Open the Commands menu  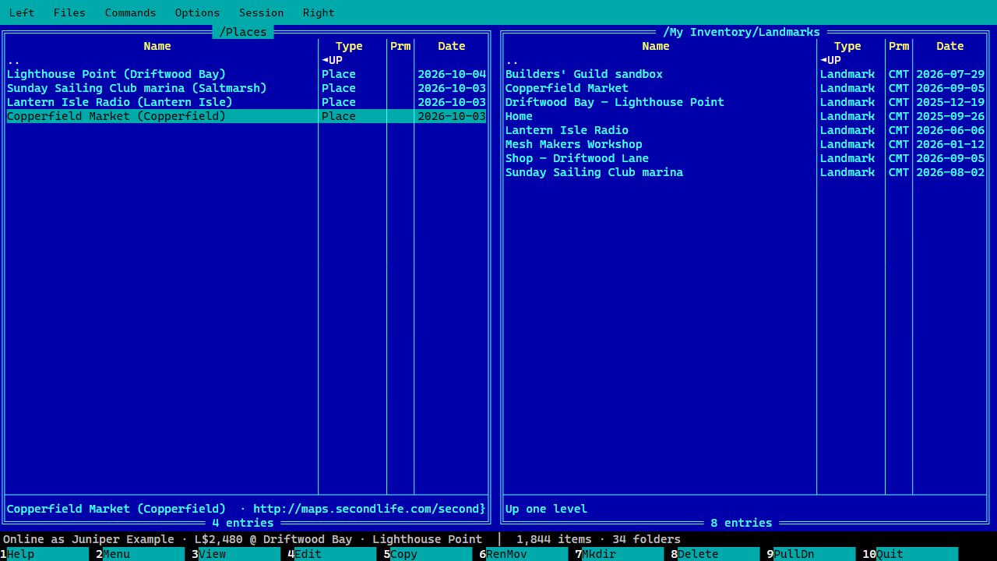130,12
